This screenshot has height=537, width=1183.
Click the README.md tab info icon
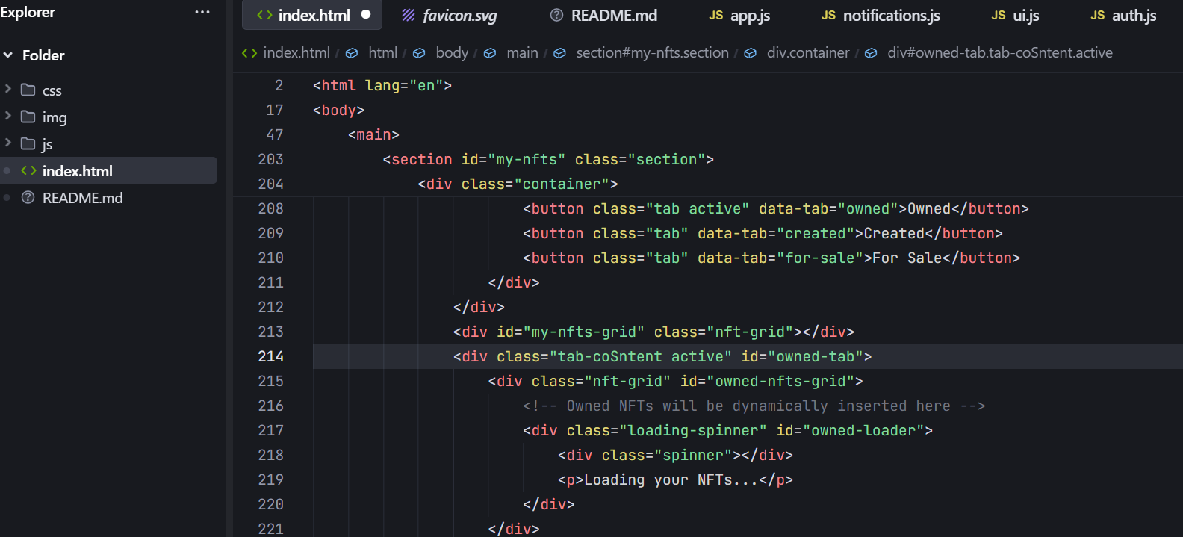556,15
